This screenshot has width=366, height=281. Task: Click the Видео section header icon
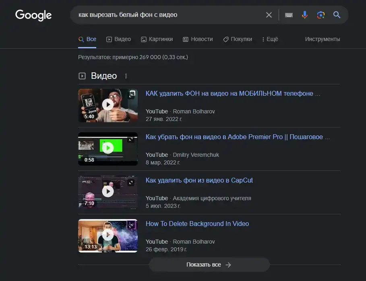point(82,76)
